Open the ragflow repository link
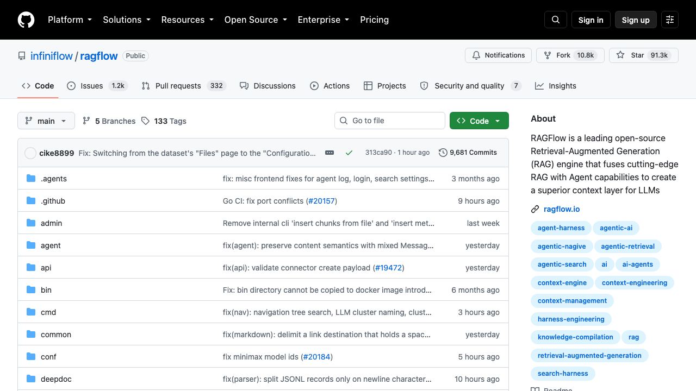696x391 pixels. (x=99, y=56)
